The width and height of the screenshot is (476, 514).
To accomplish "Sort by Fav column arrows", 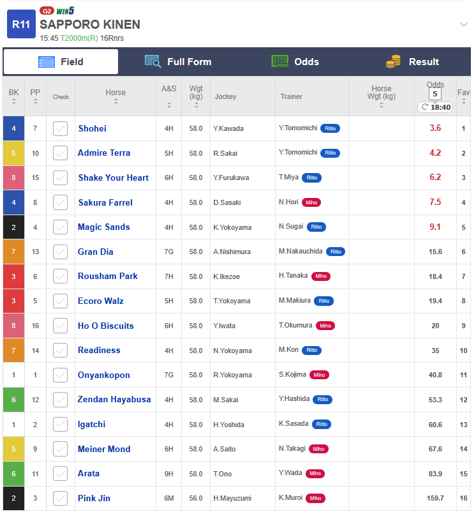I will [x=463, y=102].
